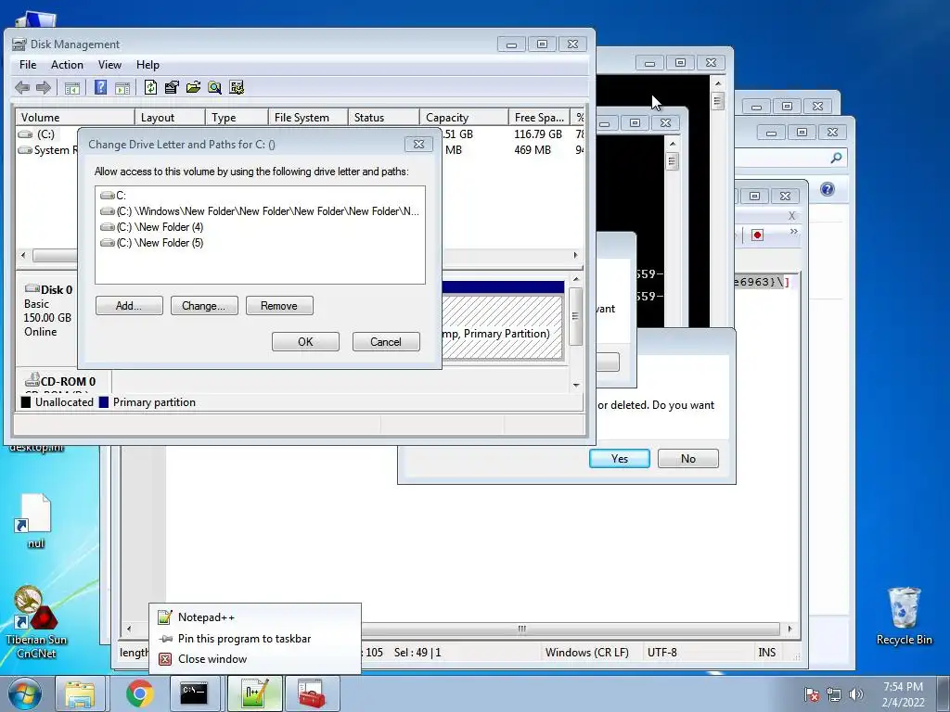Click the Layout column header
Image resolution: width=950 pixels, height=712 pixels.
171,118
